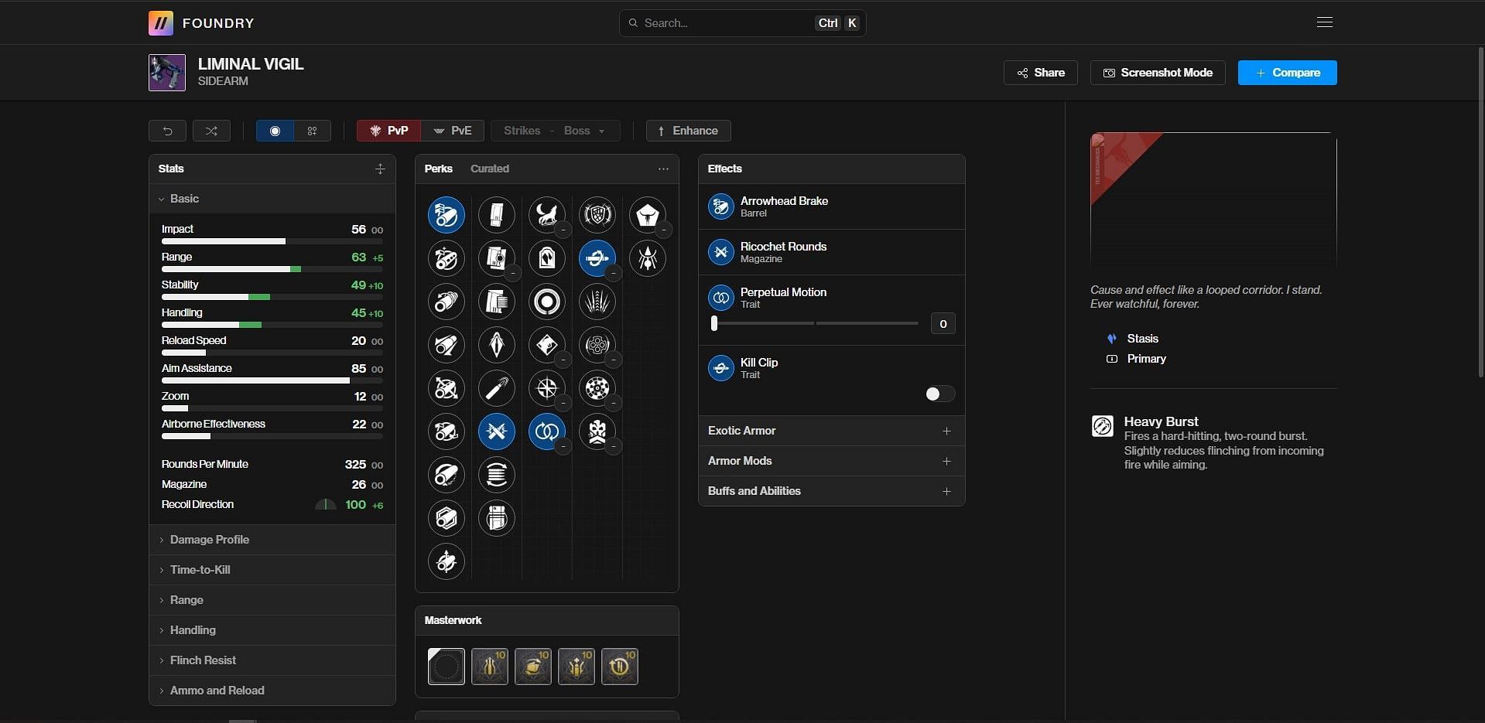Select the second tier-10 masterwork icon
1485x723 pixels.
point(533,667)
